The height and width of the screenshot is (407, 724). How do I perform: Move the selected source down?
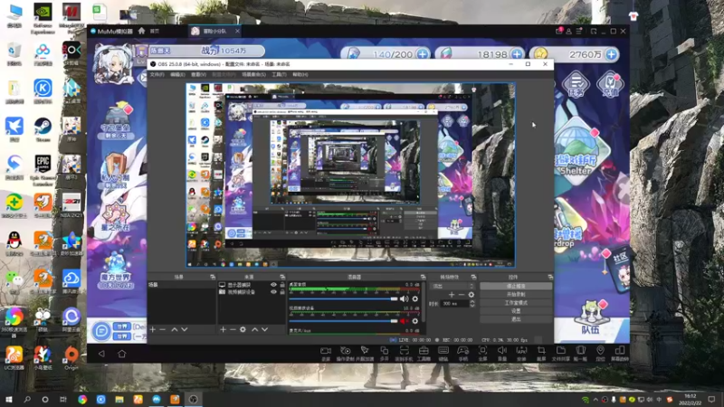tap(264, 329)
